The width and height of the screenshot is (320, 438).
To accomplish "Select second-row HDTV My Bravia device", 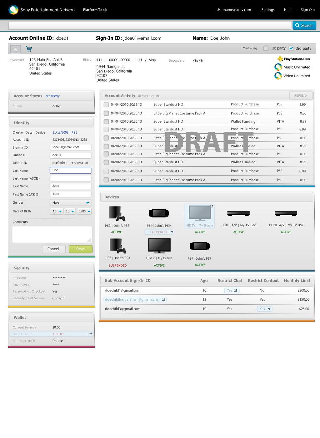I will pyautogui.click(x=159, y=246).
